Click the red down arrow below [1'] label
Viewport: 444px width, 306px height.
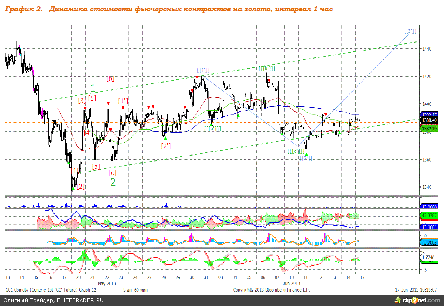coord(123,108)
